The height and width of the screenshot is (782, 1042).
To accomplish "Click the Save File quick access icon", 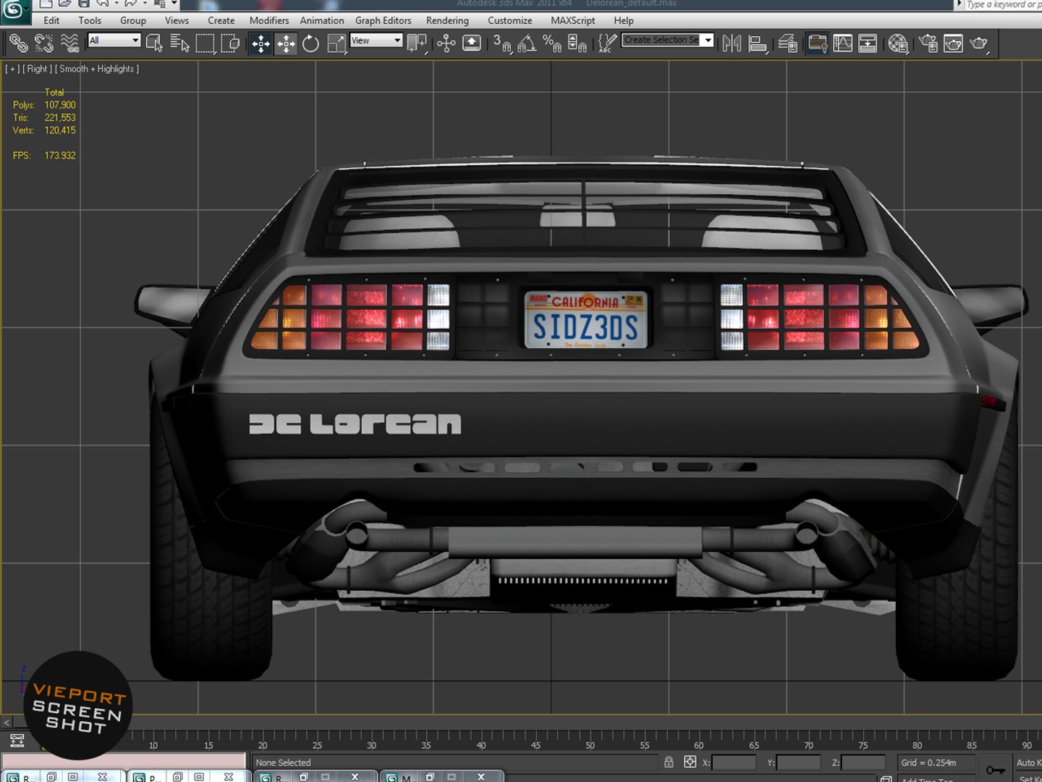I will 83,4.
